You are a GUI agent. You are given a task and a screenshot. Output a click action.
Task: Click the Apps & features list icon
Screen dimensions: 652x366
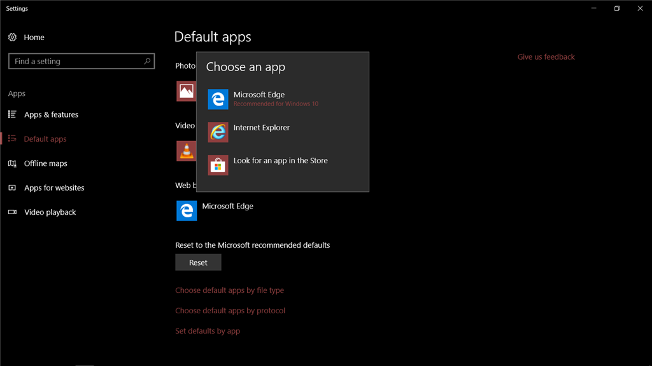[x=13, y=114]
